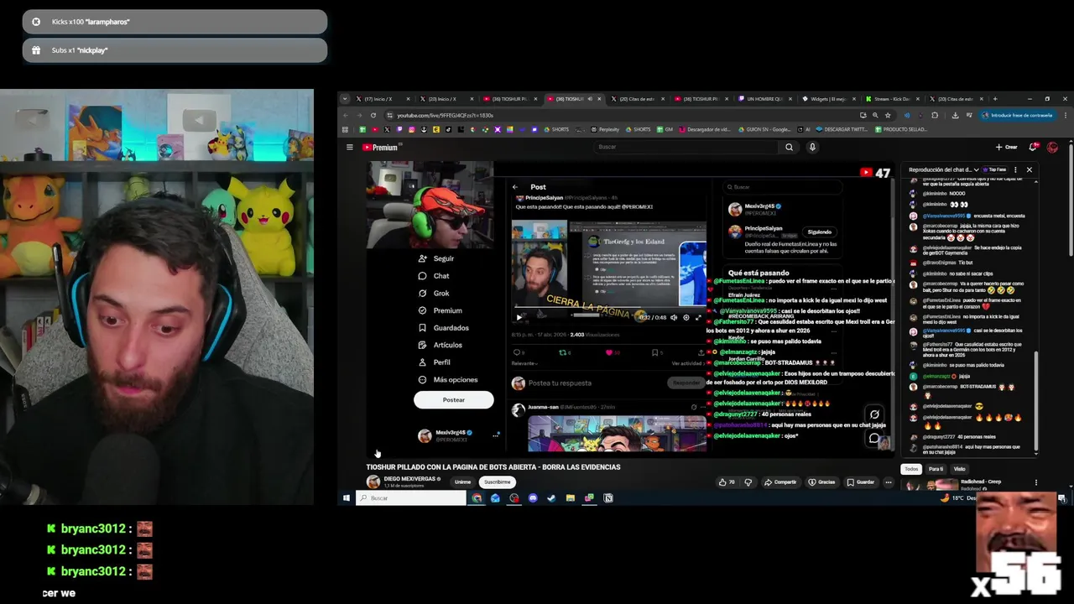Expand Más opciones in Twitter sidebar

click(x=447, y=380)
